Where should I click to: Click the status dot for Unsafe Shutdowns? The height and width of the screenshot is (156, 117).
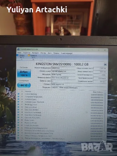19,125
